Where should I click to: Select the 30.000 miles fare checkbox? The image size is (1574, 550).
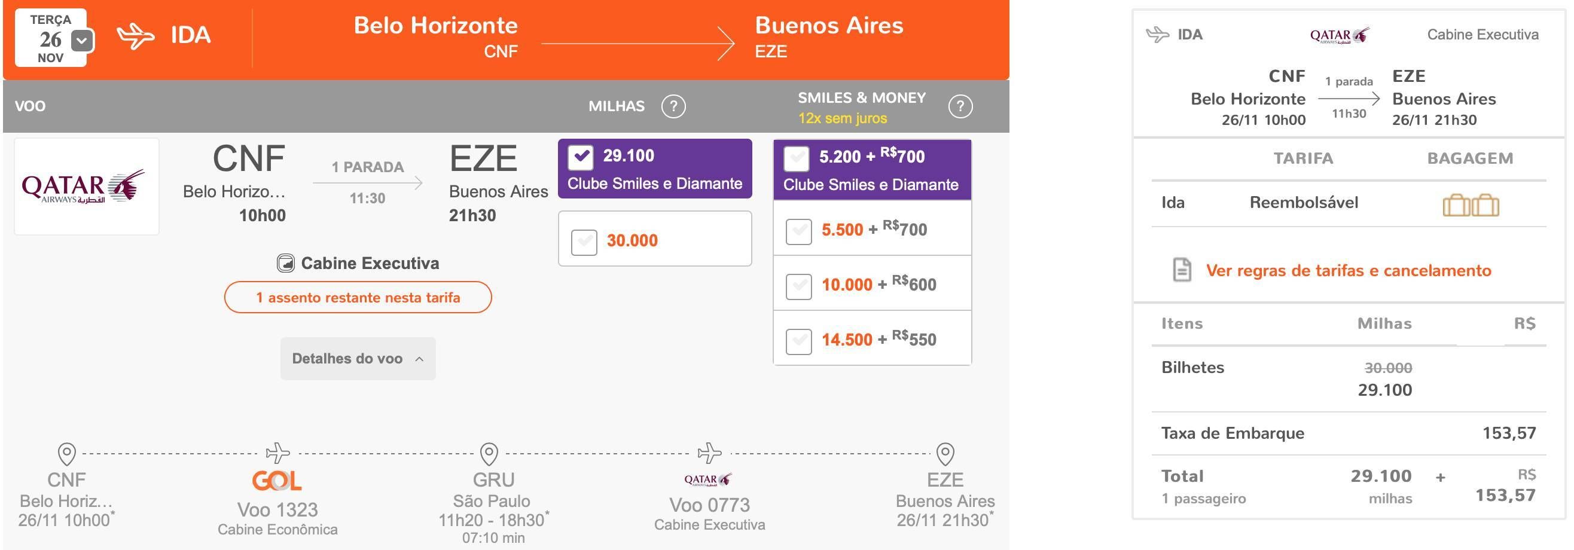tap(584, 242)
